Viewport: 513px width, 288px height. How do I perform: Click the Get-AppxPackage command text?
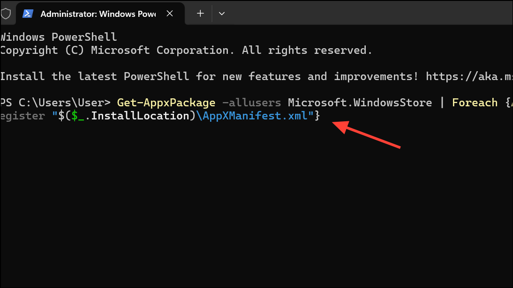click(166, 103)
